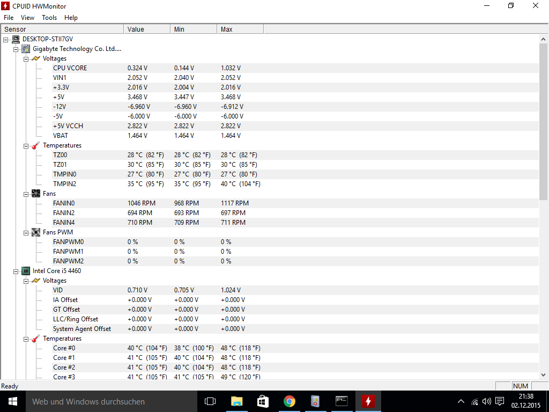Select the -12V voltage row

295,107
